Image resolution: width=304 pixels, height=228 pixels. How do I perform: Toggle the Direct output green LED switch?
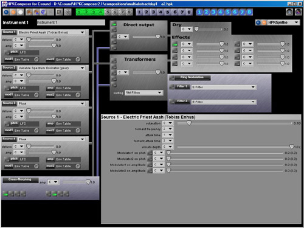pyautogui.click(x=114, y=24)
